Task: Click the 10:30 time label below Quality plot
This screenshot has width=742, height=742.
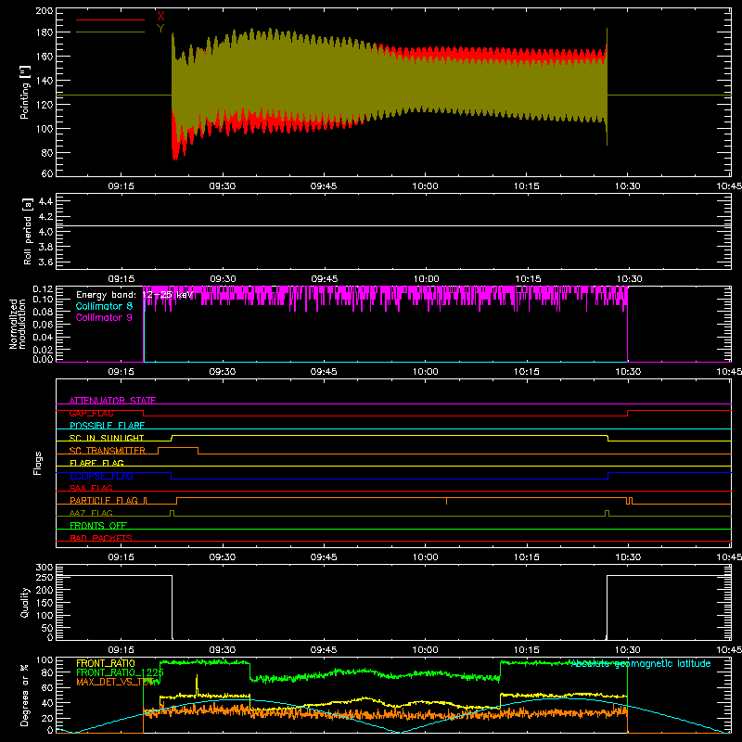Action: tap(628, 650)
